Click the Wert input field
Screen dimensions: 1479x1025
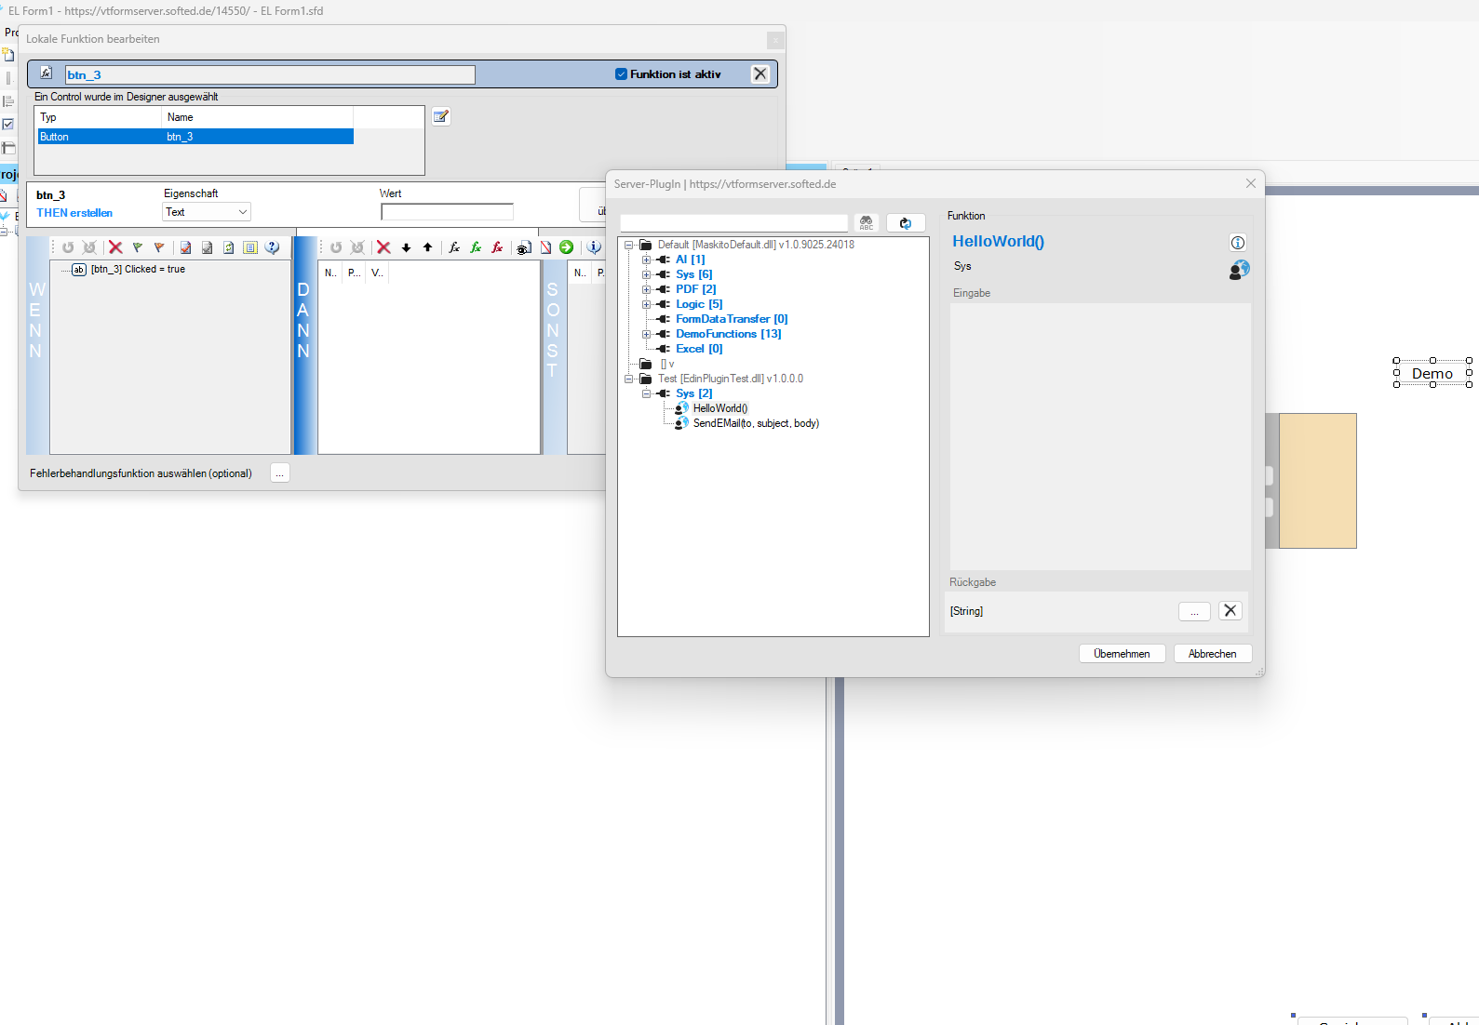[x=447, y=212]
